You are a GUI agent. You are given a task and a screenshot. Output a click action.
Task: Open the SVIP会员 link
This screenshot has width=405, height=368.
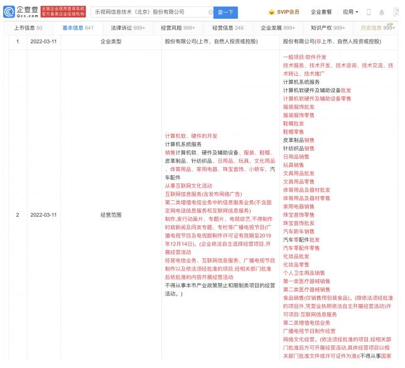(288, 12)
